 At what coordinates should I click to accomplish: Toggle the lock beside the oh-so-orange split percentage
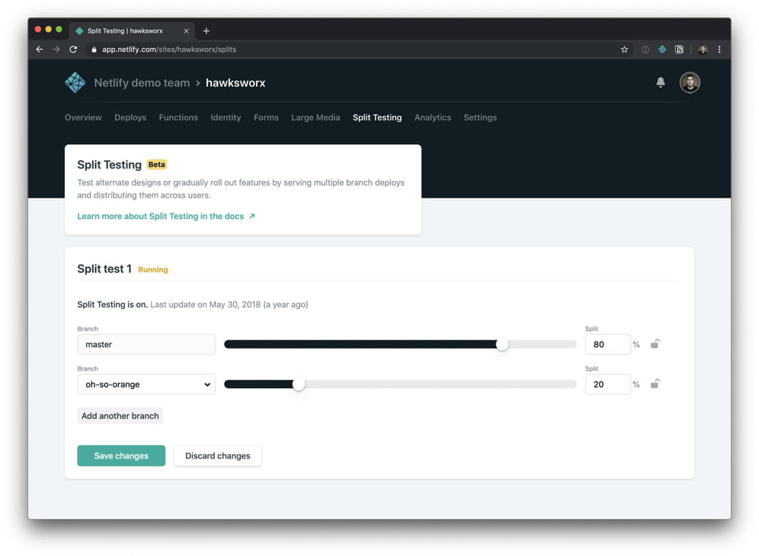pyautogui.click(x=655, y=384)
